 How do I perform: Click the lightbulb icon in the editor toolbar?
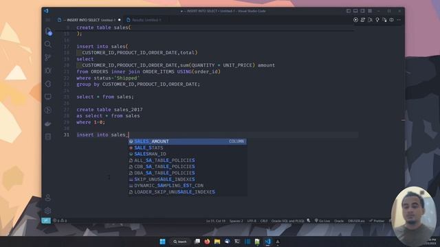[x=377, y=20]
